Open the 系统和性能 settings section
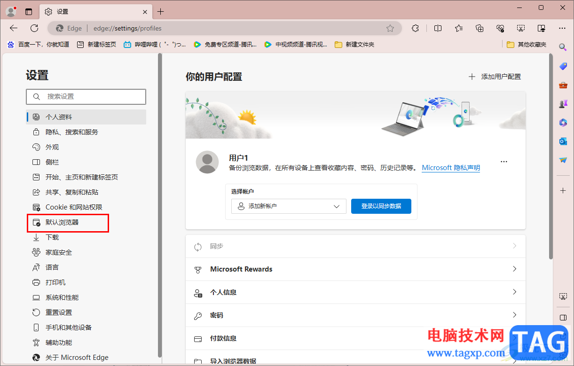 click(86, 297)
